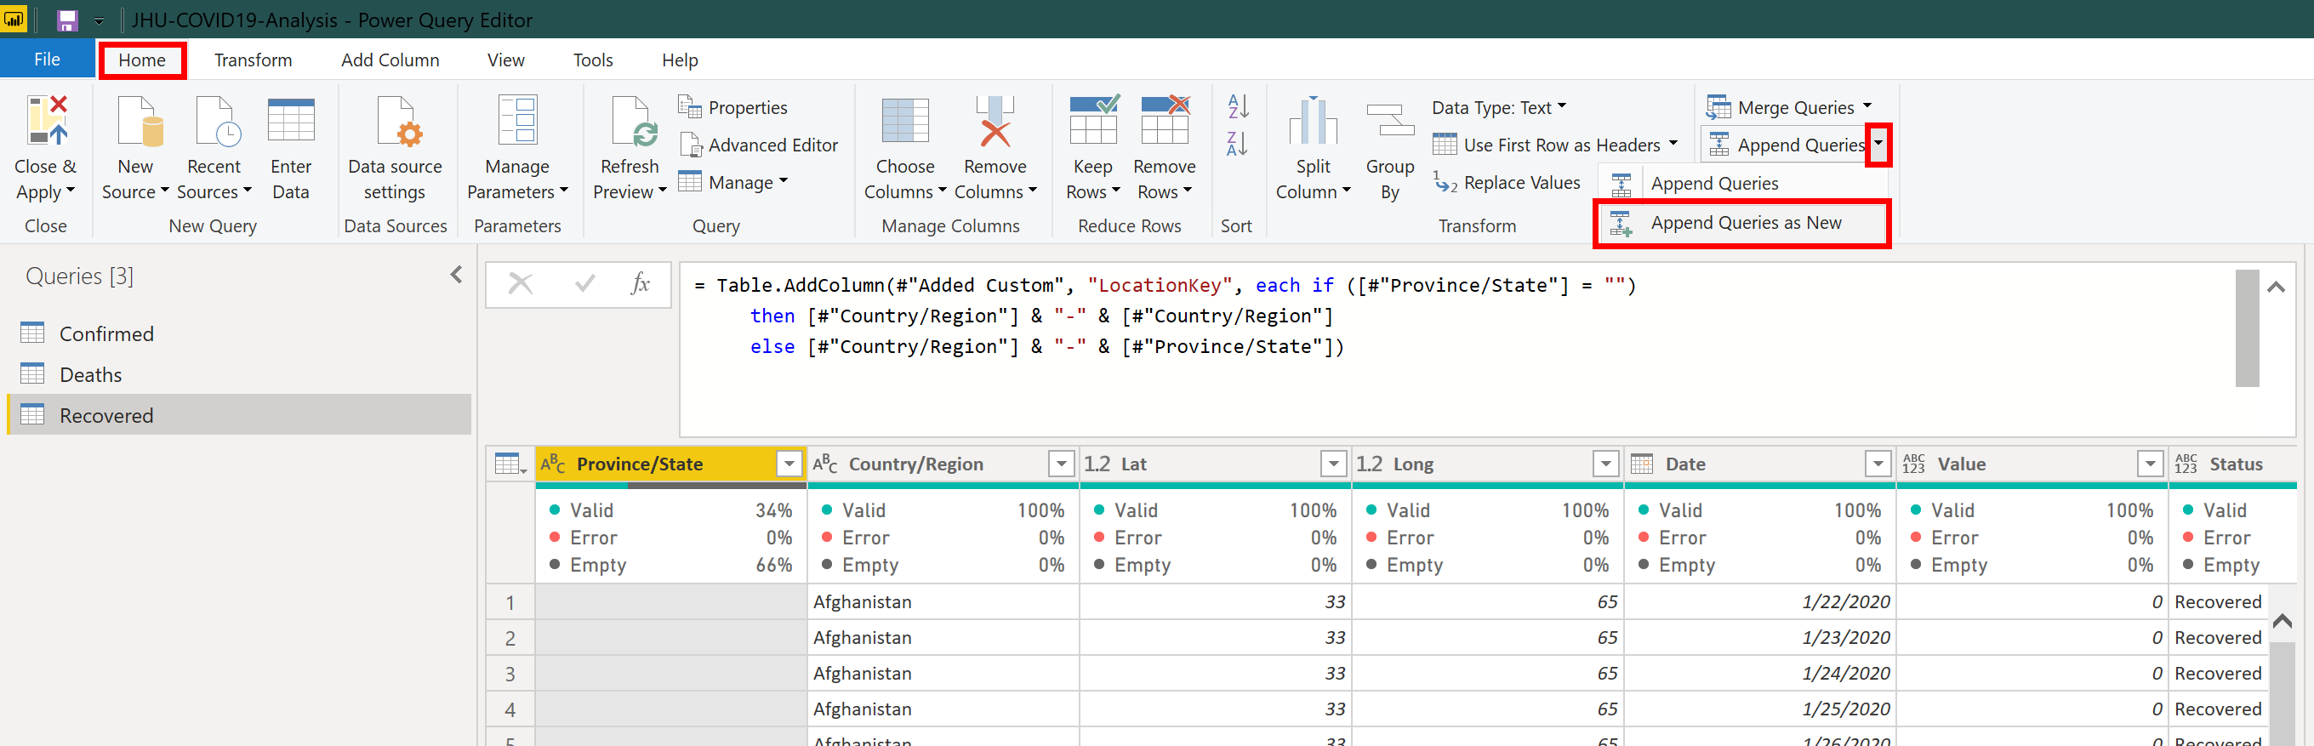
Task: Open the File tab
Action: pyautogui.click(x=47, y=60)
